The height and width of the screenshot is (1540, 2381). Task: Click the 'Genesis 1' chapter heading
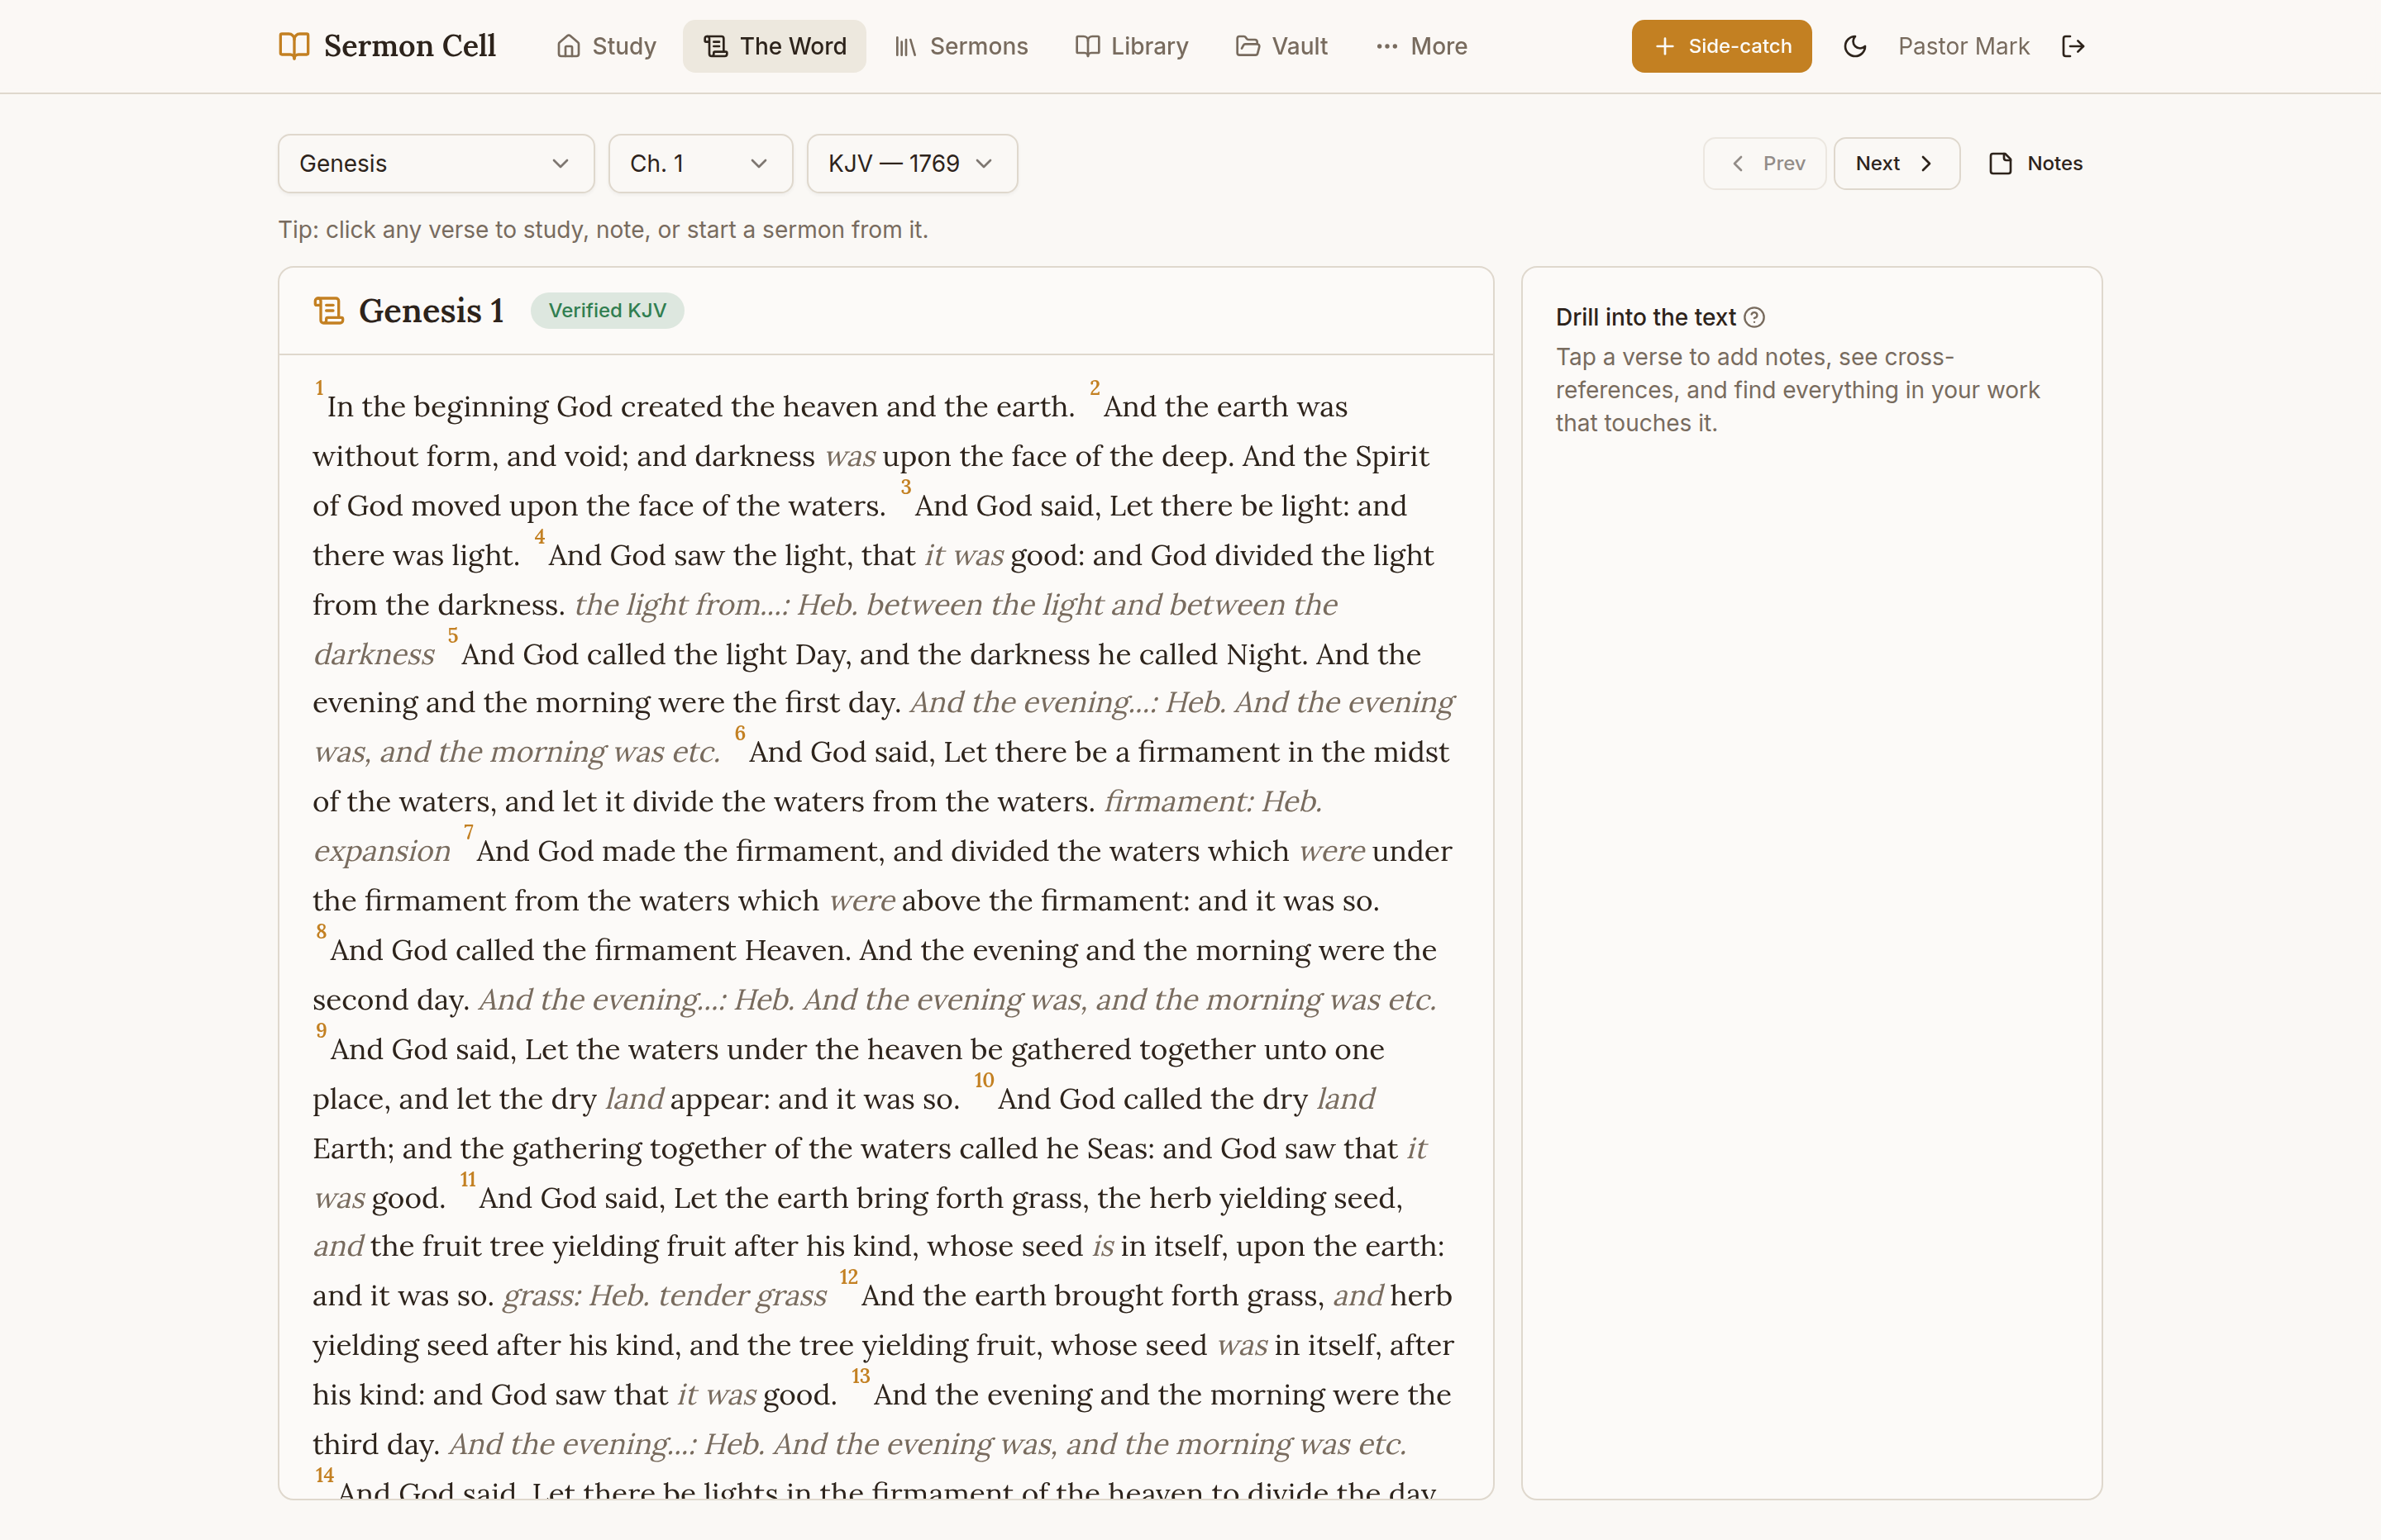coord(432,311)
